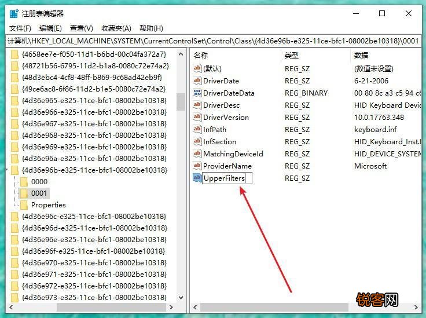
Task: Open the 文件(F) menu
Action: pyautogui.click(x=20, y=28)
